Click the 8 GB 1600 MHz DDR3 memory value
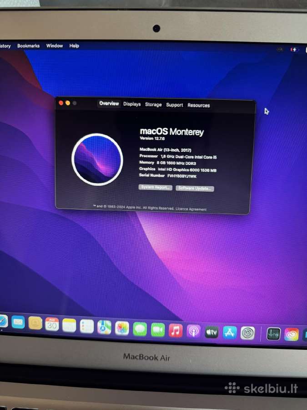The height and width of the screenshot is (410, 307). pyautogui.click(x=176, y=163)
